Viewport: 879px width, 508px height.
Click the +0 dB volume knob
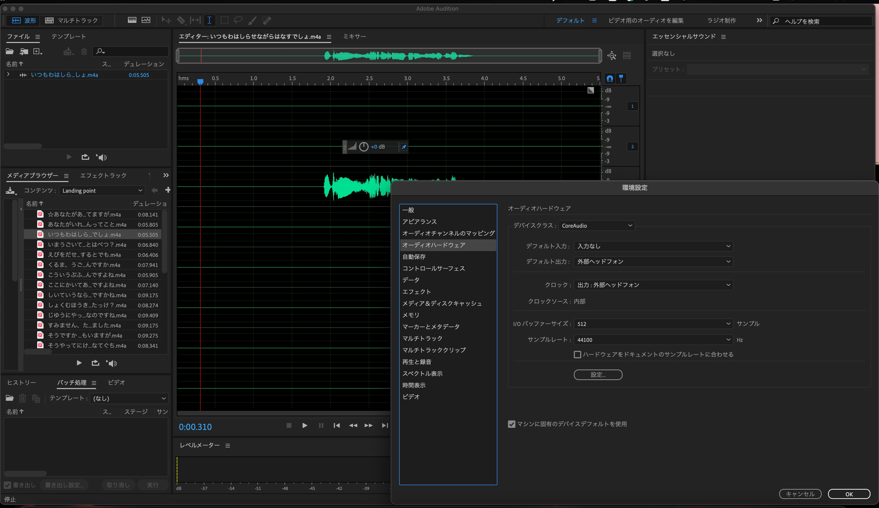coord(363,147)
